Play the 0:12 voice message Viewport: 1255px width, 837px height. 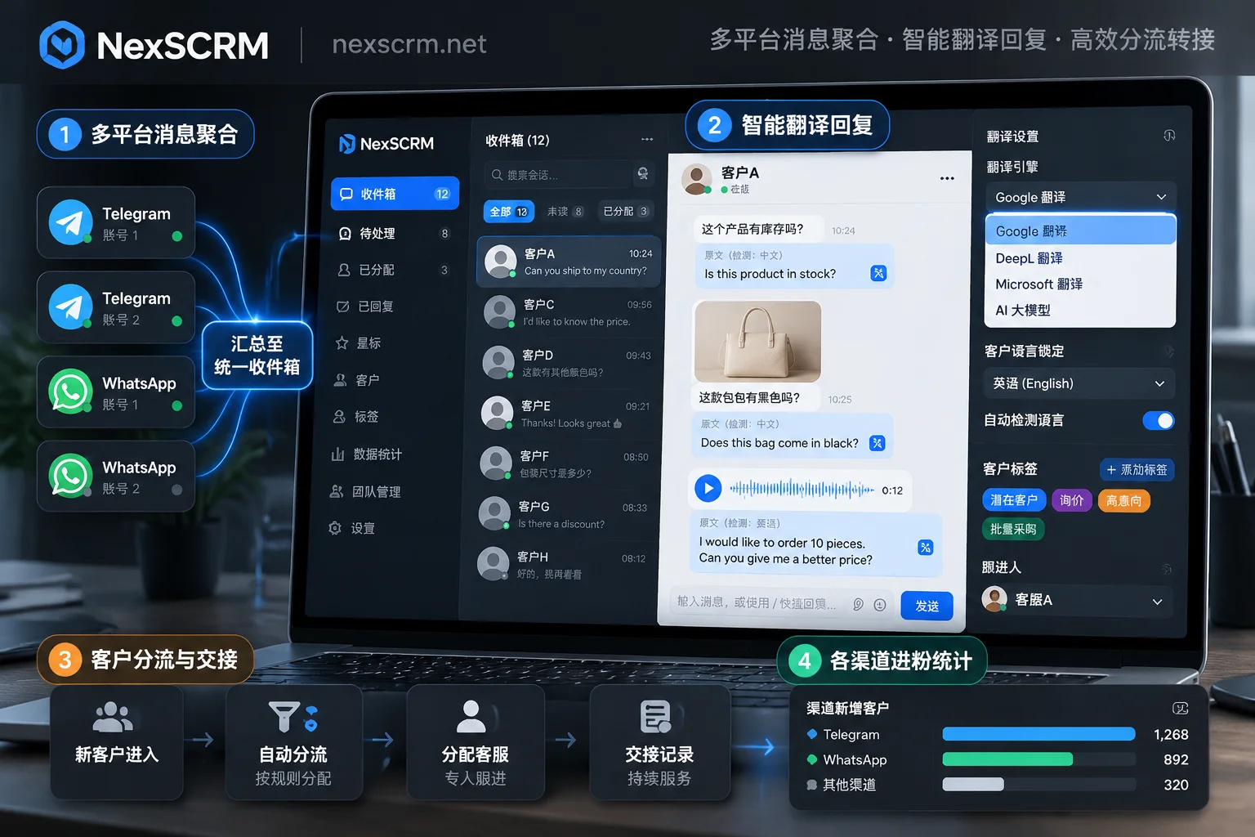click(708, 489)
